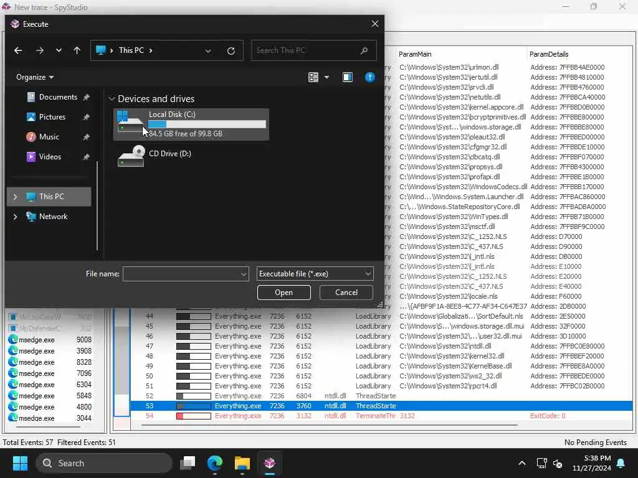The width and height of the screenshot is (638, 478).
Task: Expand the address bar history dropdown
Action: [x=208, y=51]
